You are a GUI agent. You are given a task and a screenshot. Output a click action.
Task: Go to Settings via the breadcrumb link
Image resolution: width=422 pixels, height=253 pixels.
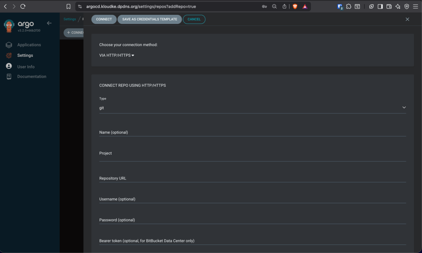tap(69, 19)
